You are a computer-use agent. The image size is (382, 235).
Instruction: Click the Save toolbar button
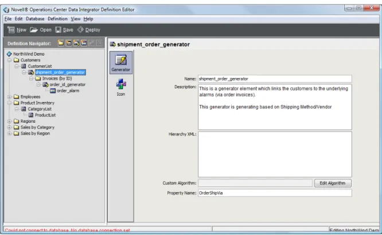click(64, 30)
